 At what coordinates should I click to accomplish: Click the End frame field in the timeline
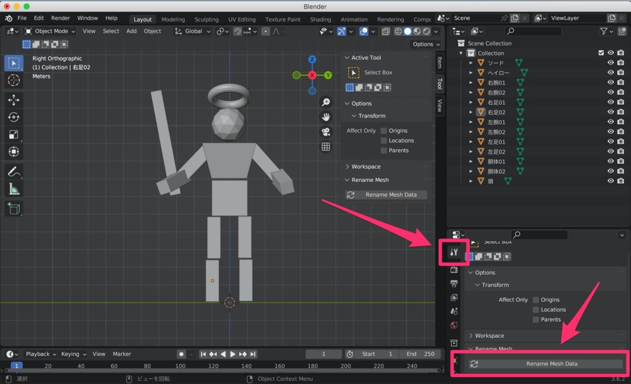(x=419, y=354)
